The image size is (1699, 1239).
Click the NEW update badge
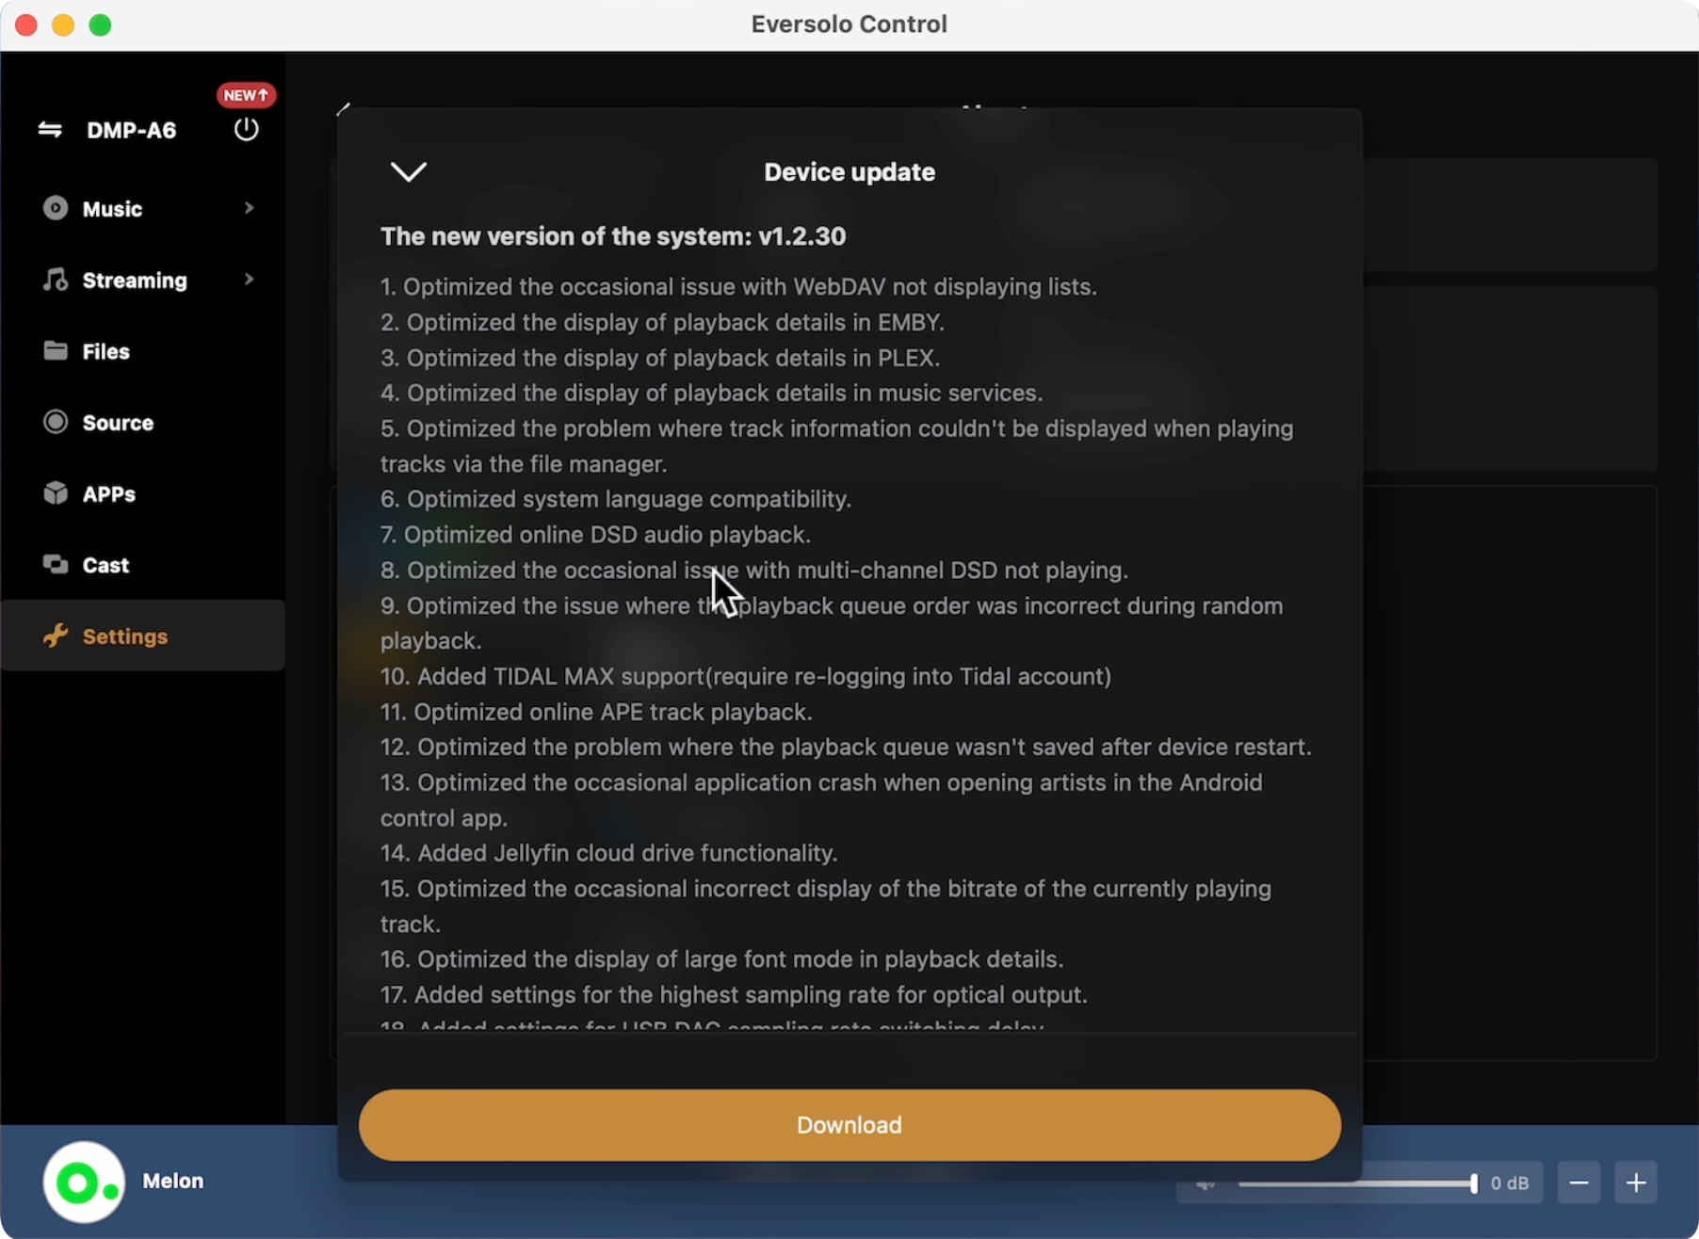[x=246, y=95]
